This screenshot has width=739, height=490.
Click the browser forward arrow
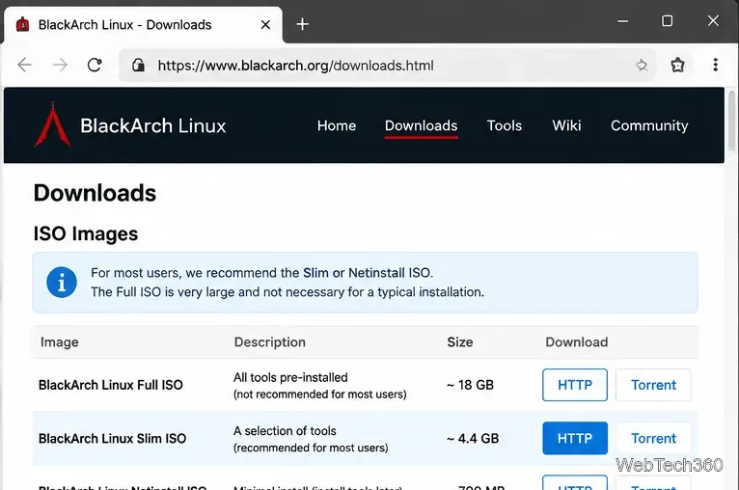(x=60, y=65)
